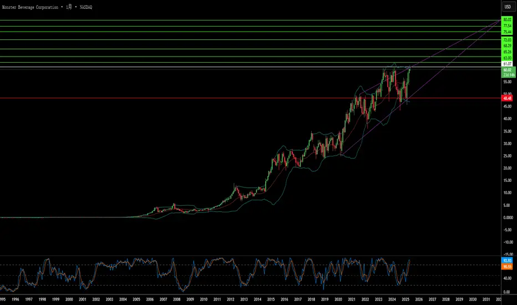Click the 2027 year on time axis
The height and width of the screenshot is (305, 517).
click(x=432, y=299)
